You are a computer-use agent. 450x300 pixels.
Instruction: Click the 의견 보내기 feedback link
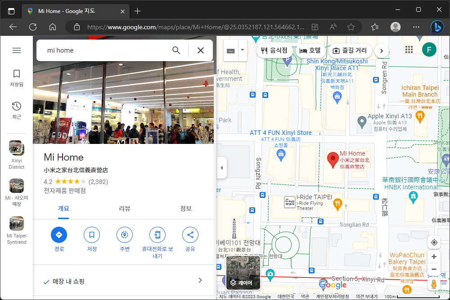pyautogui.click(x=366, y=296)
